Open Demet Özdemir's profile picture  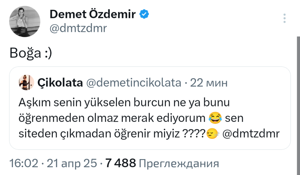25,22
